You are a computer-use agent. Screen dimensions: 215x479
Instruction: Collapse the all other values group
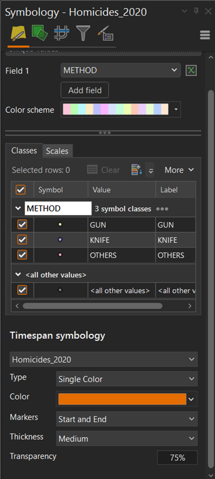(18, 274)
